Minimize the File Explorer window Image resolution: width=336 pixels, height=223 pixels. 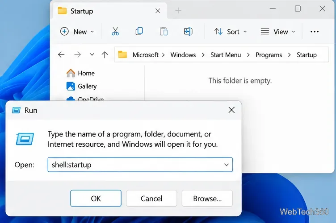coord(273,8)
